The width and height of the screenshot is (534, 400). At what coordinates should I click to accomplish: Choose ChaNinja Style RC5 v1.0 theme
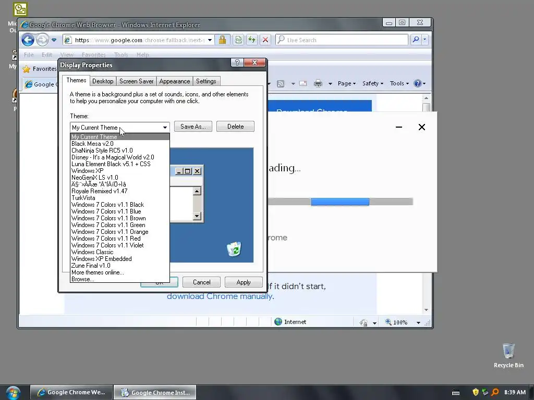tap(119, 151)
